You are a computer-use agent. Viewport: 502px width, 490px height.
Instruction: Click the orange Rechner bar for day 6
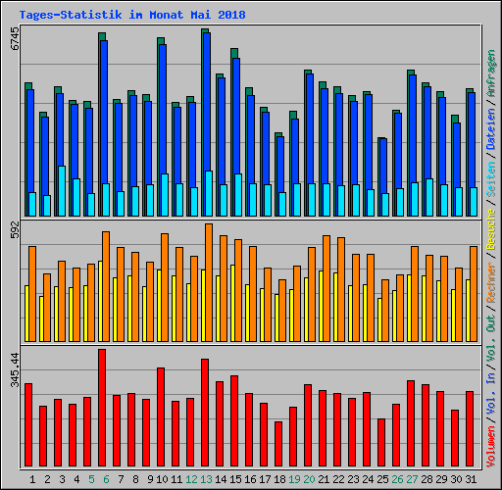pyautogui.click(x=106, y=286)
